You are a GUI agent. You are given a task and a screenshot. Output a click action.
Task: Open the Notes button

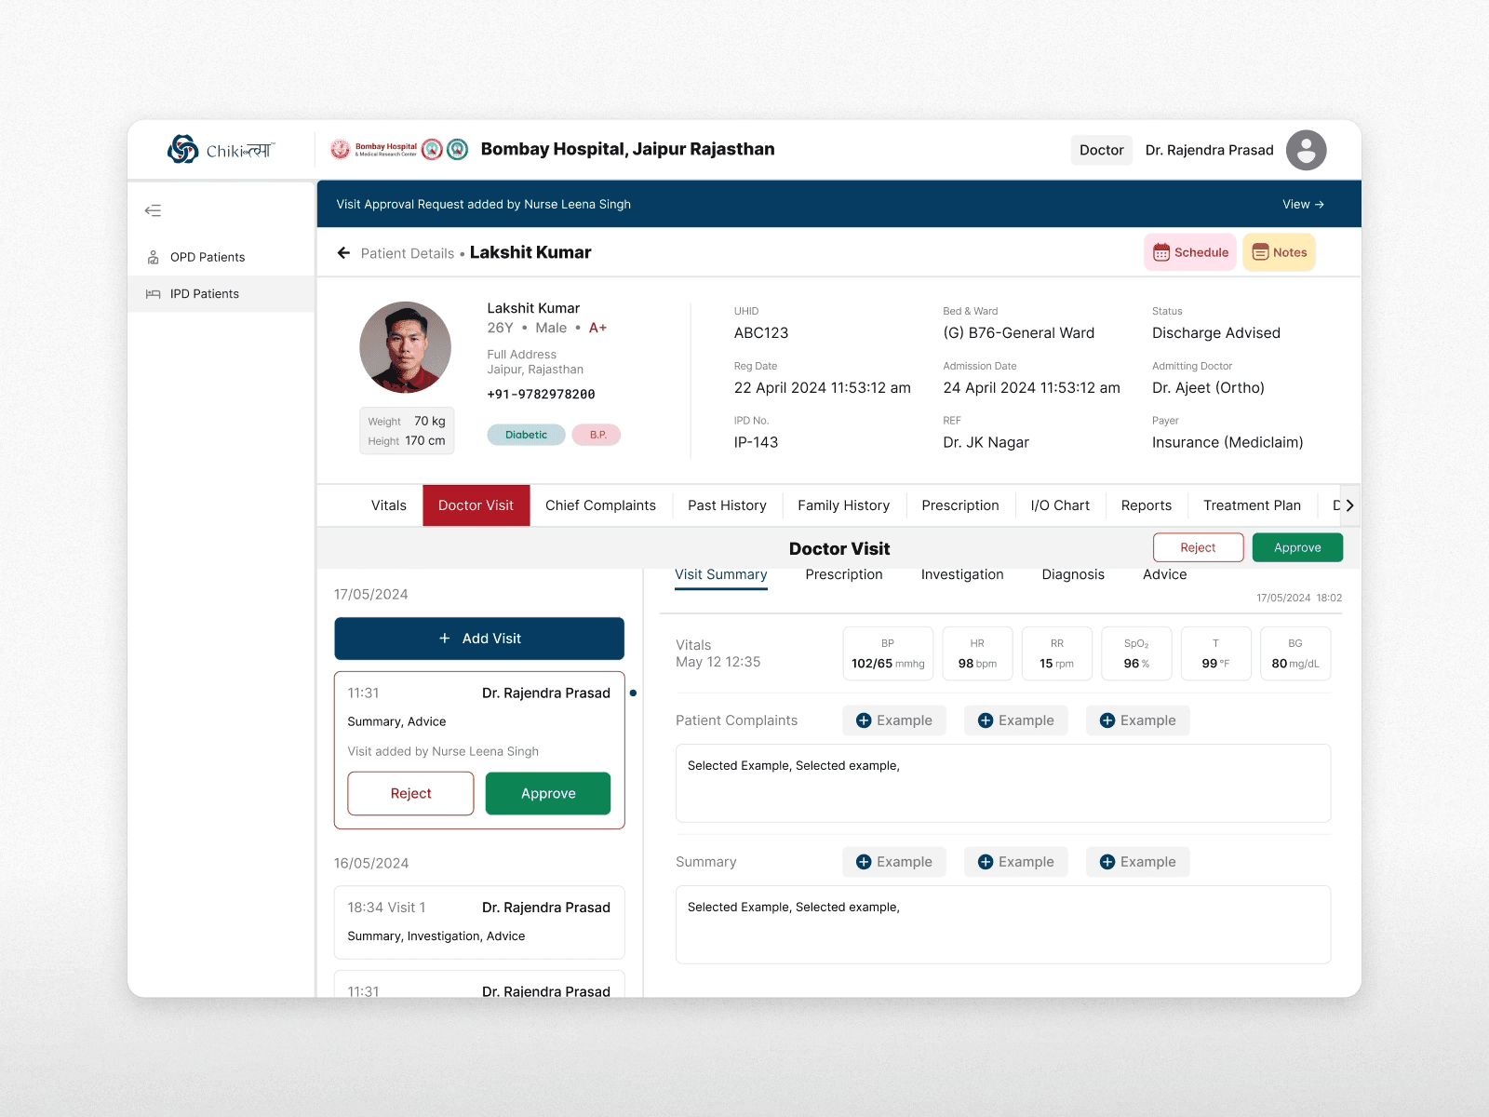1279,252
